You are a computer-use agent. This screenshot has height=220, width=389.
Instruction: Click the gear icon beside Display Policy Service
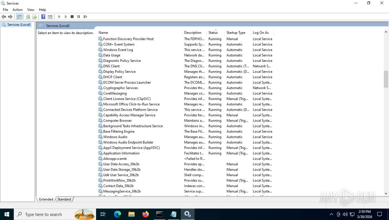[x=100, y=71]
